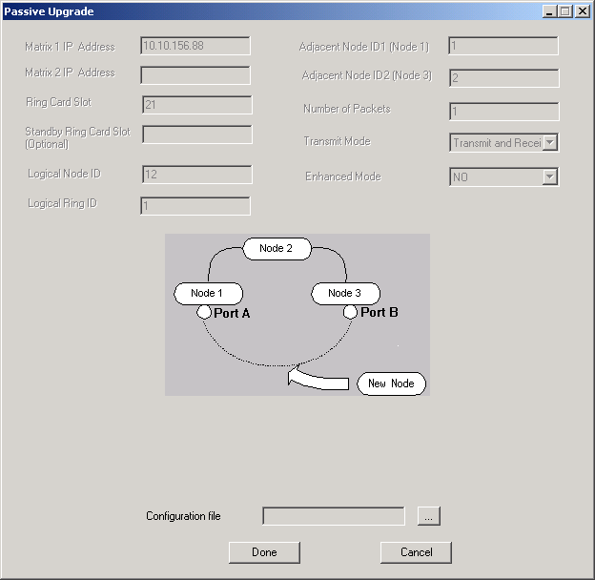
Task: Click the Done button
Action: pos(264,552)
